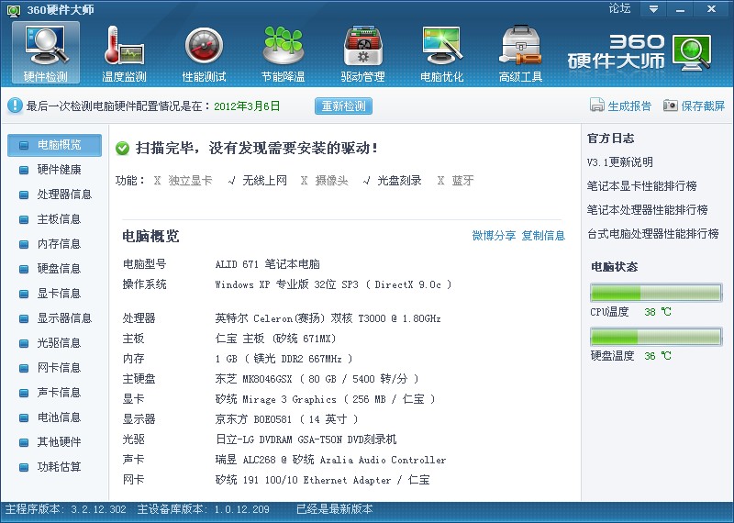Click 已经是最新版本 in status bar
Image resolution: width=734 pixels, height=523 pixels.
pyautogui.click(x=334, y=509)
